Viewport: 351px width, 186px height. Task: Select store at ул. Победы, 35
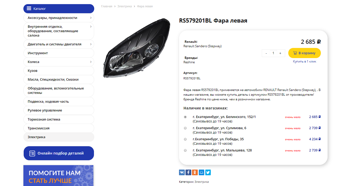(185, 139)
